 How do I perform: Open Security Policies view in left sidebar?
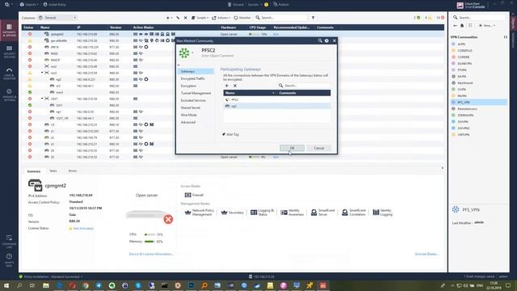tap(9, 52)
